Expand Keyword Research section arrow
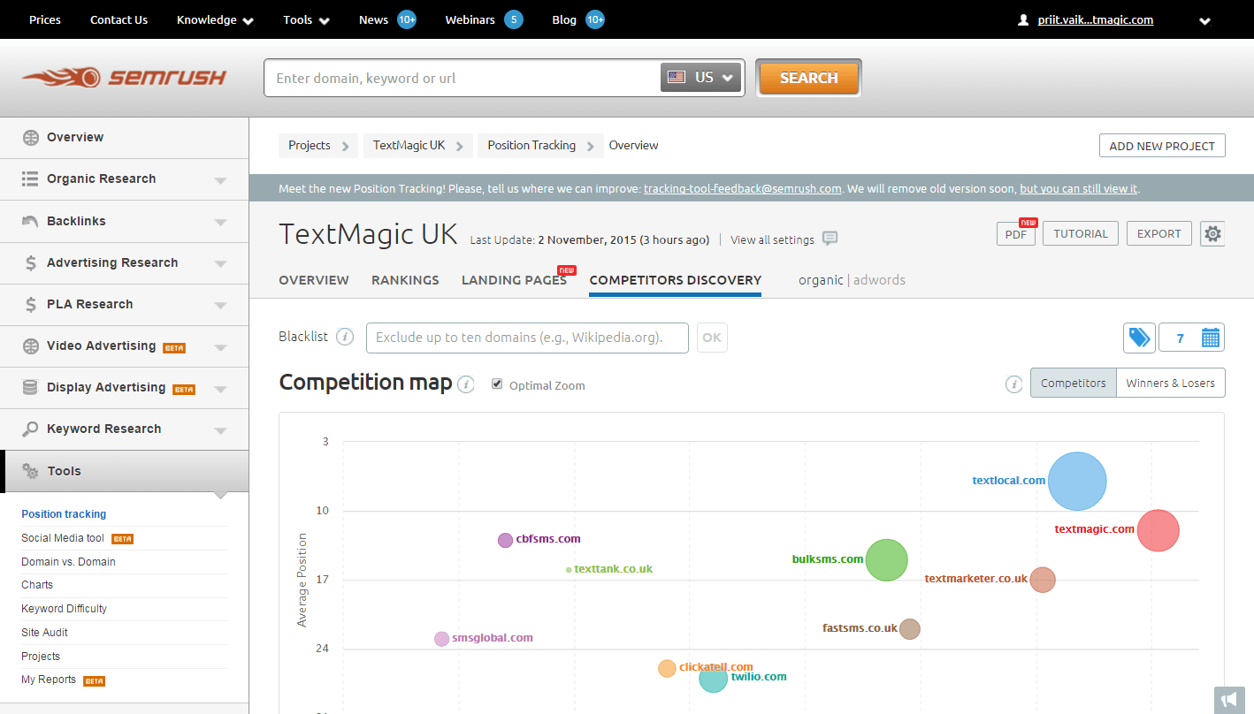This screenshot has width=1254, height=714. [220, 430]
